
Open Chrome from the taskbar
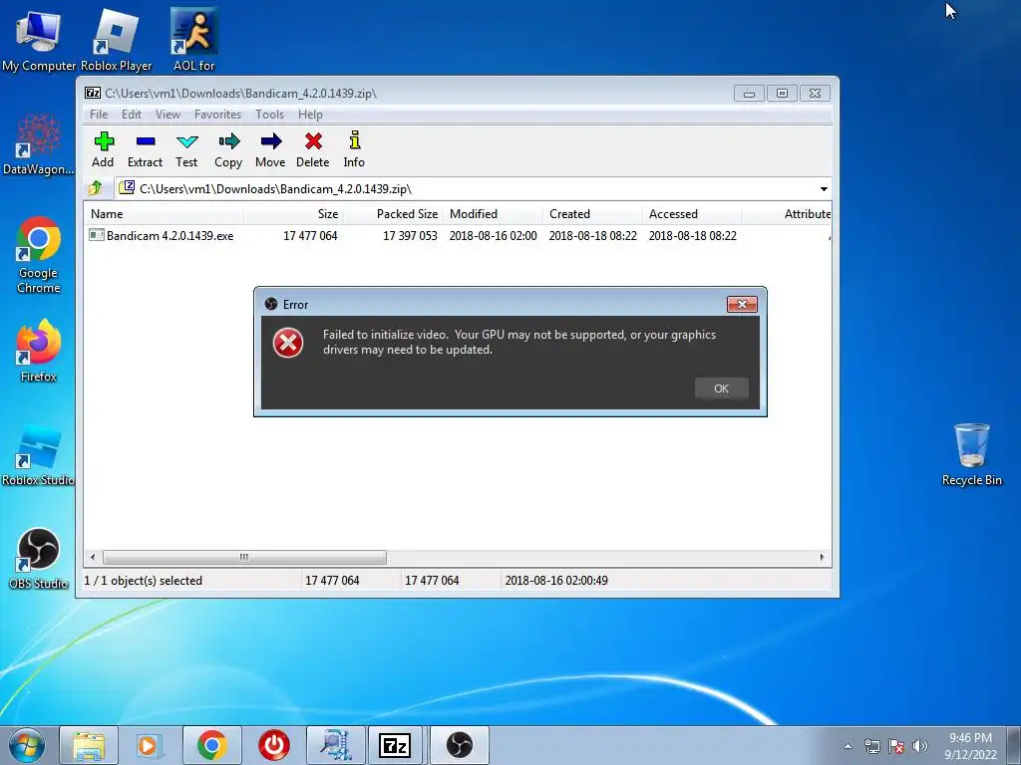click(212, 745)
